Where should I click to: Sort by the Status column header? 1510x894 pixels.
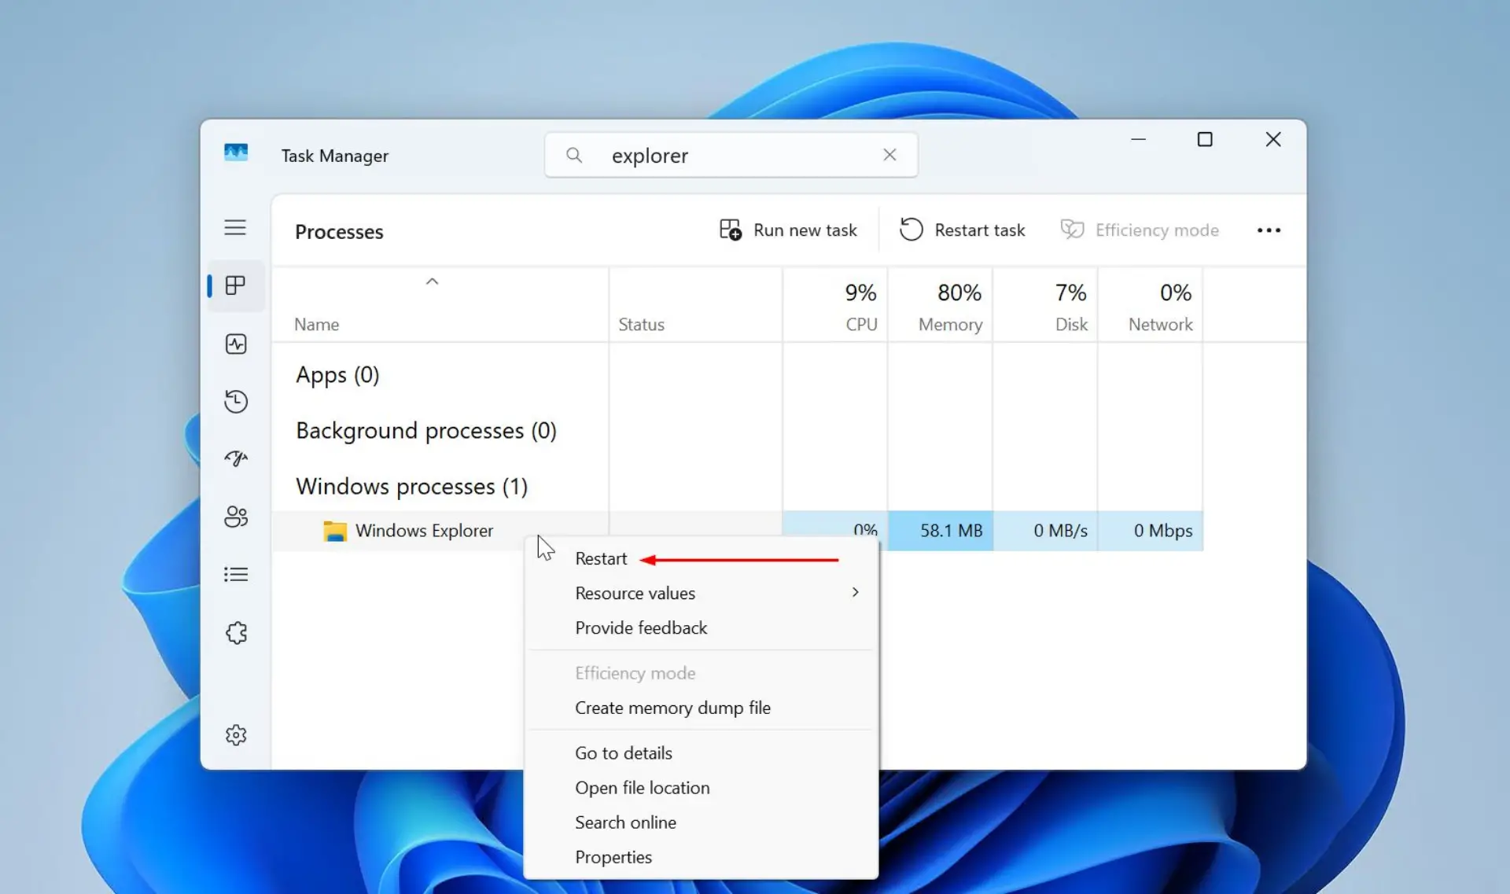point(641,325)
